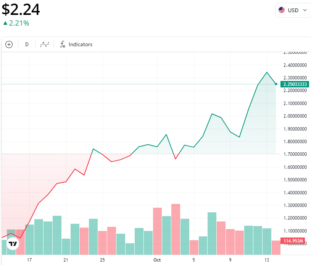Open the D interval selector
Viewport: 311px width, 265px height.
tap(27, 44)
